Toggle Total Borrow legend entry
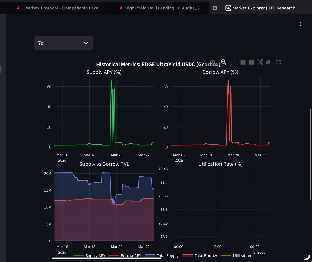 (200, 256)
